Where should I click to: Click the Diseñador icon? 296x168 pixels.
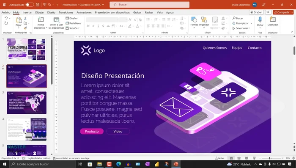click(273, 19)
